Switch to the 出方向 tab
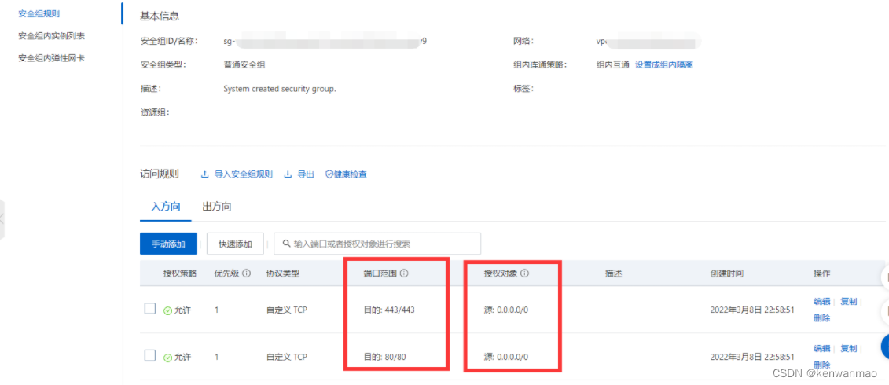 [217, 207]
